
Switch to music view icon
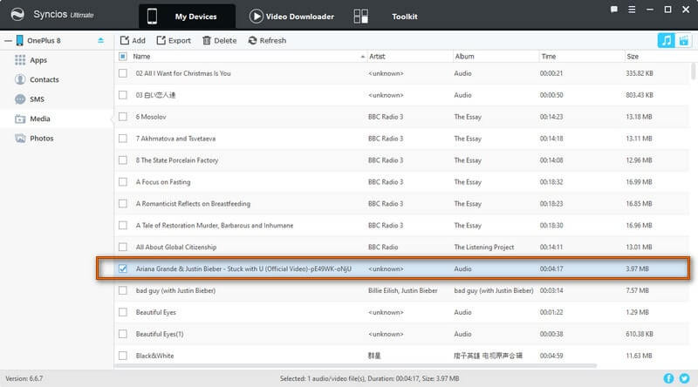pyautogui.click(x=666, y=40)
